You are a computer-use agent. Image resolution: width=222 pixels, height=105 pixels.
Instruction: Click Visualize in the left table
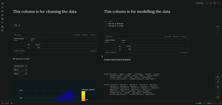pos(77,35)
